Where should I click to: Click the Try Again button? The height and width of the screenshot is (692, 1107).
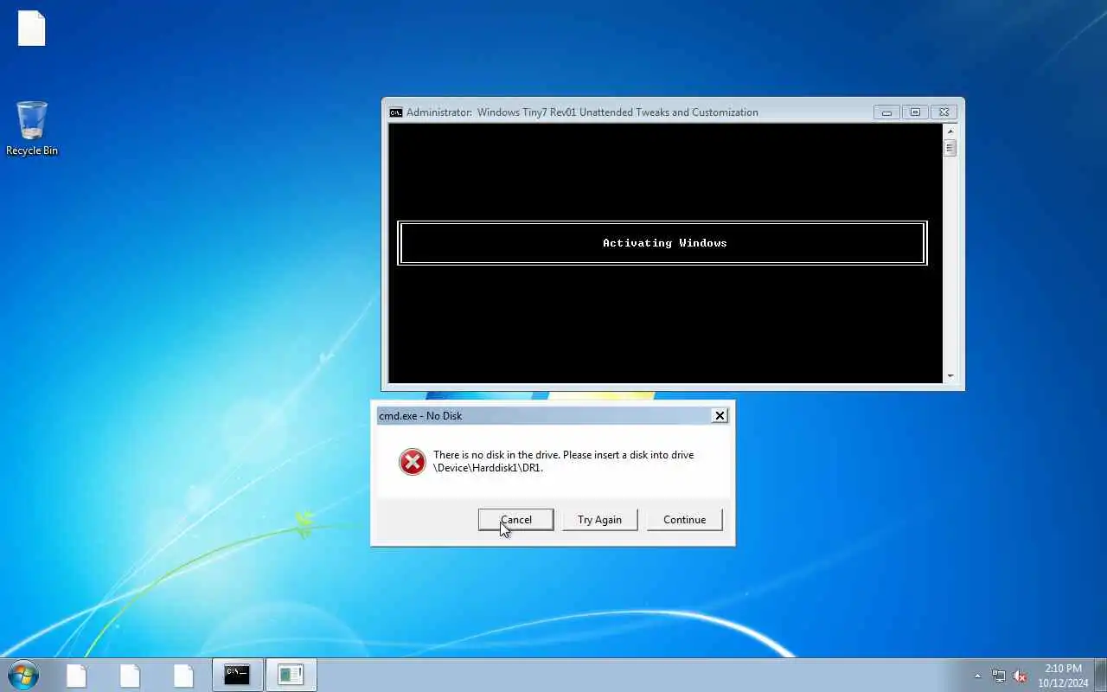pyautogui.click(x=599, y=519)
